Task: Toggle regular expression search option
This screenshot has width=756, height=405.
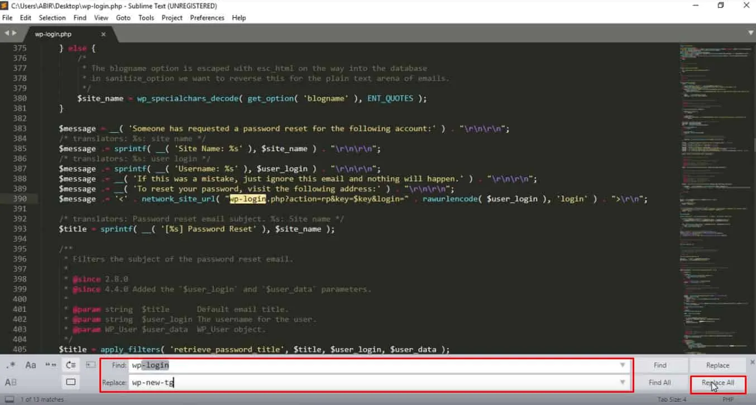Action: 10,365
